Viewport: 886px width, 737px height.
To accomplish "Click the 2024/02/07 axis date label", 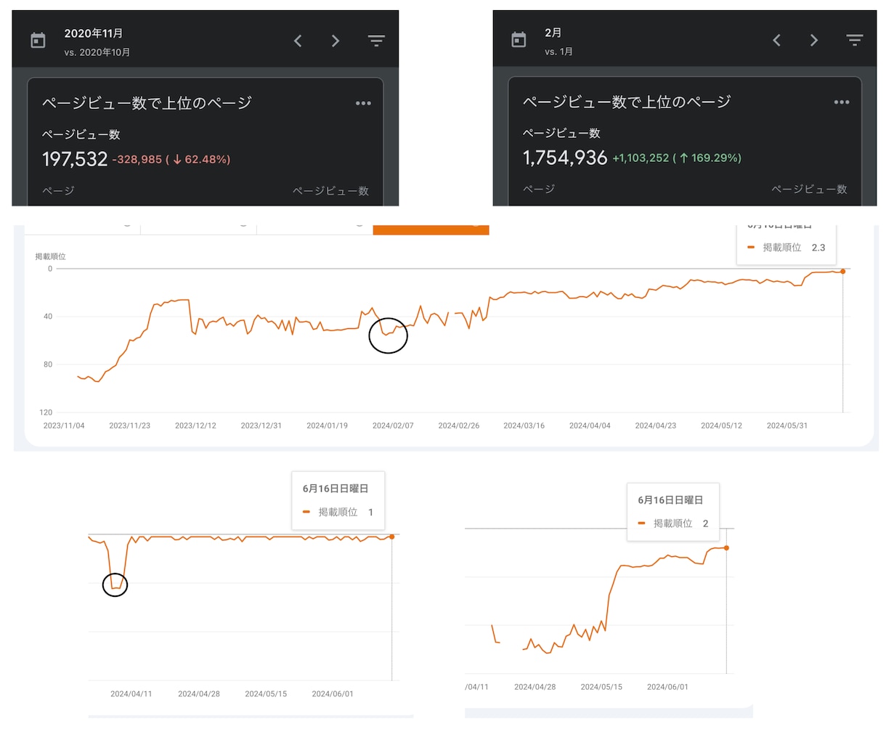I will tap(393, 425).
